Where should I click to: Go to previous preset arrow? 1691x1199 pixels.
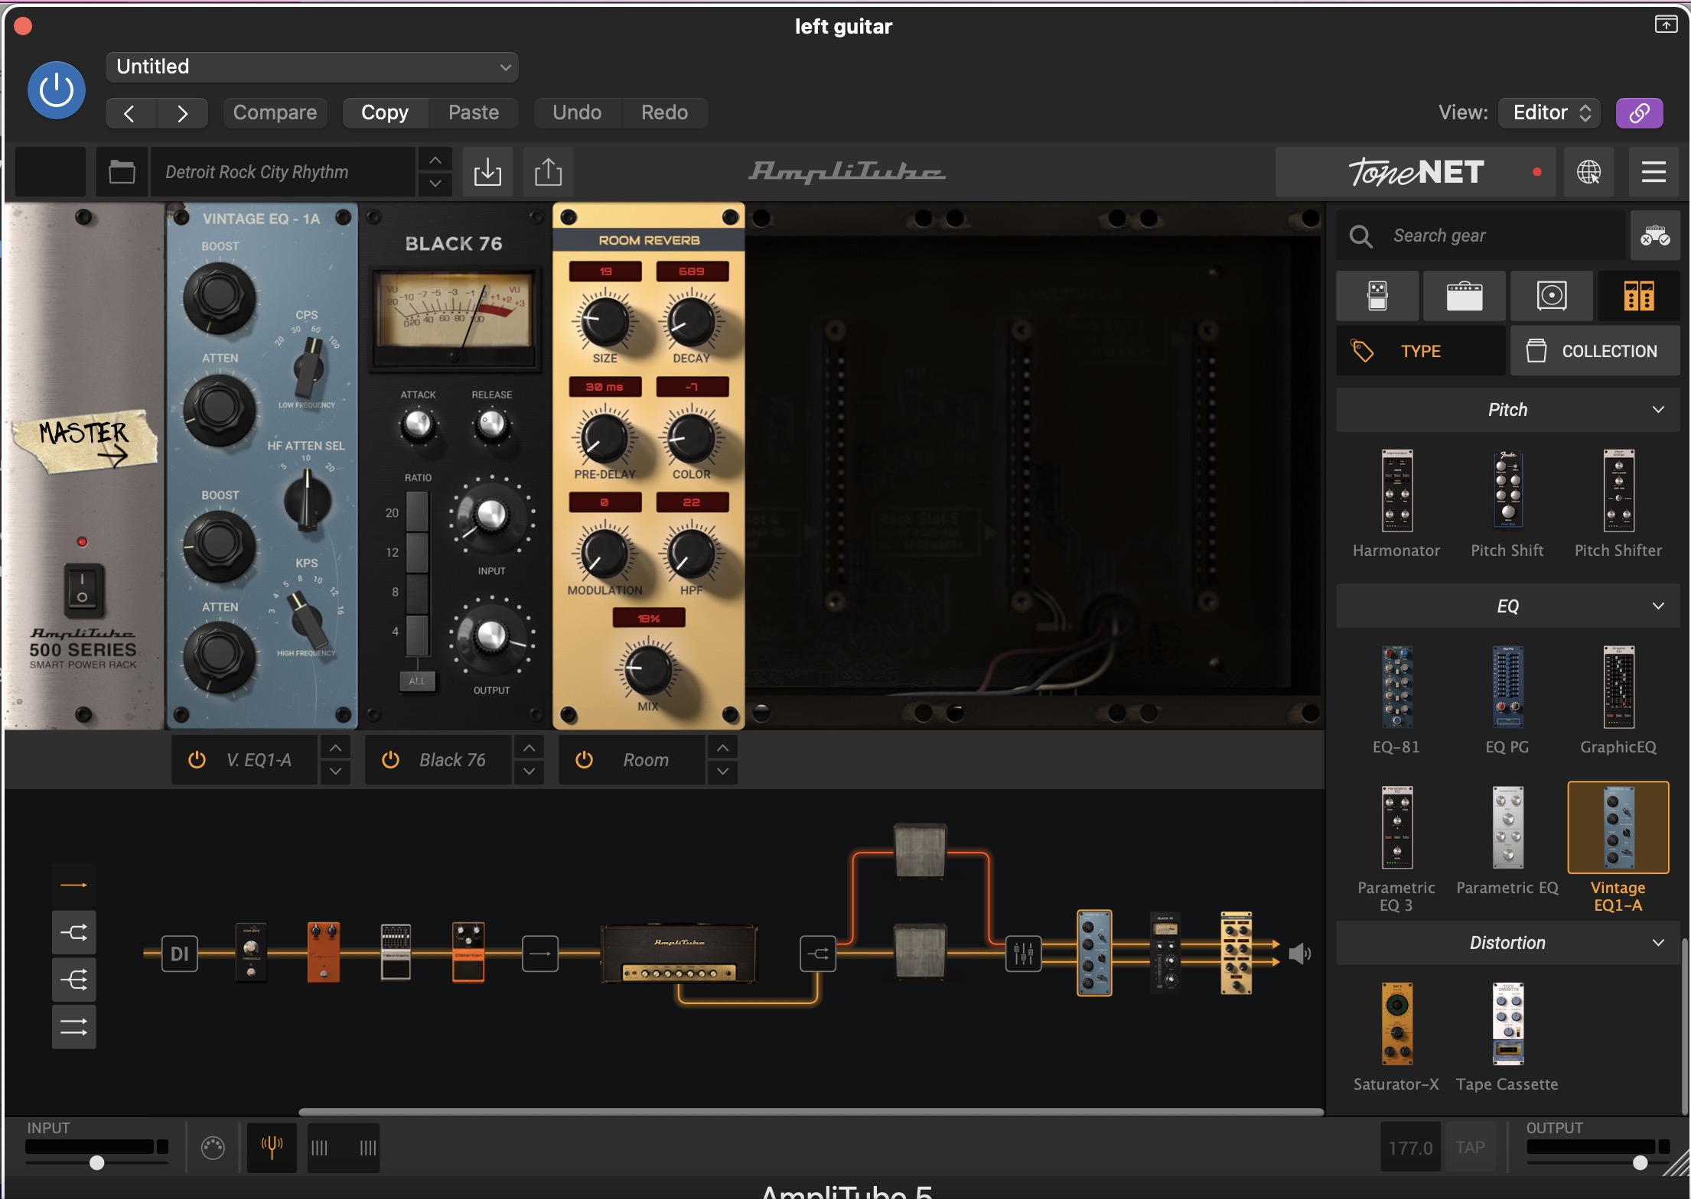[130, 113]
